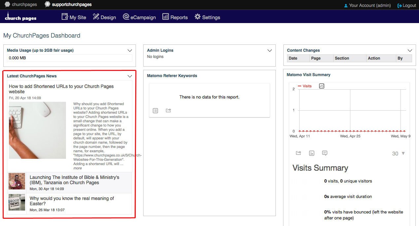Viewport: 419px width, 226px height.
Task: Collapse the Latest ChurchPages News widget
Action: (130, 76)
